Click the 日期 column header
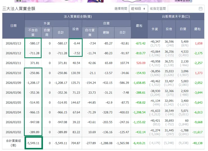This screenshot has width=208, height=151. pos(13,26)
